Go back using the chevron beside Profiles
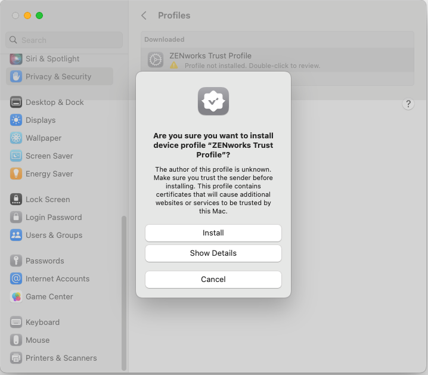 coord(144,16)
